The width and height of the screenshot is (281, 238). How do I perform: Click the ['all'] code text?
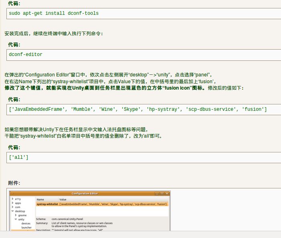pyautogui.click(x=18, y=157)
